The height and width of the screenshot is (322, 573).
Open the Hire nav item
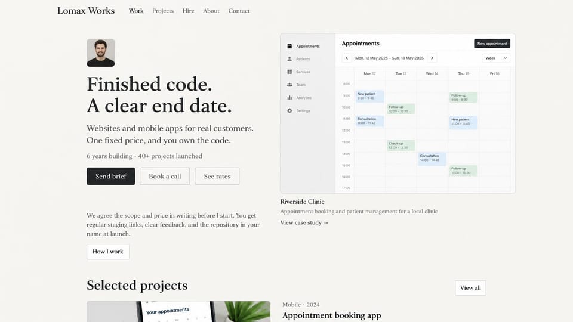click(188, 11)
